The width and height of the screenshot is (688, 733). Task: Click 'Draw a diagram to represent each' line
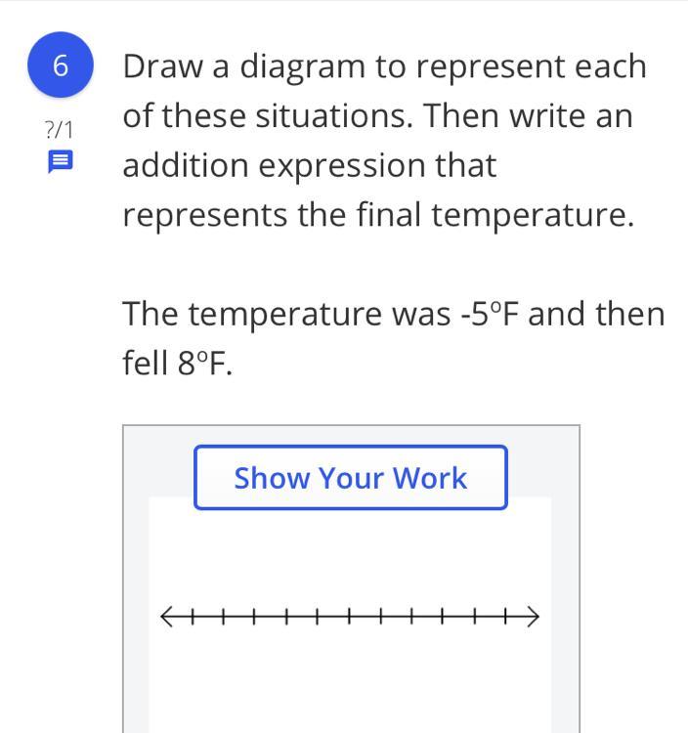point(384,66)
